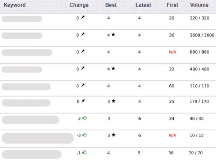This screenshot has width=216, height=163.
Task: Sort table by Best column
Action: (111, 5)
